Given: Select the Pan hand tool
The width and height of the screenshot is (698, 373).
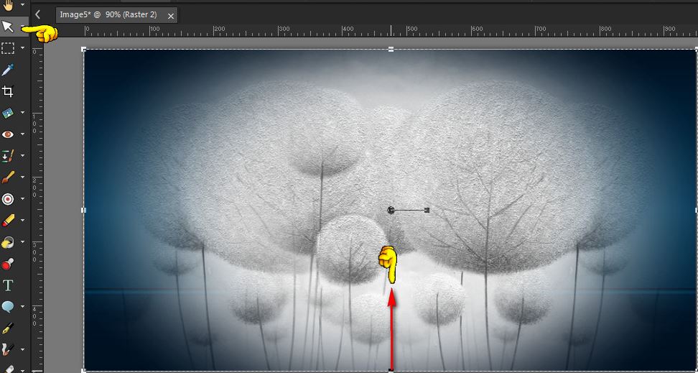Looking at the screenshot, I should [x=8, y=5].
